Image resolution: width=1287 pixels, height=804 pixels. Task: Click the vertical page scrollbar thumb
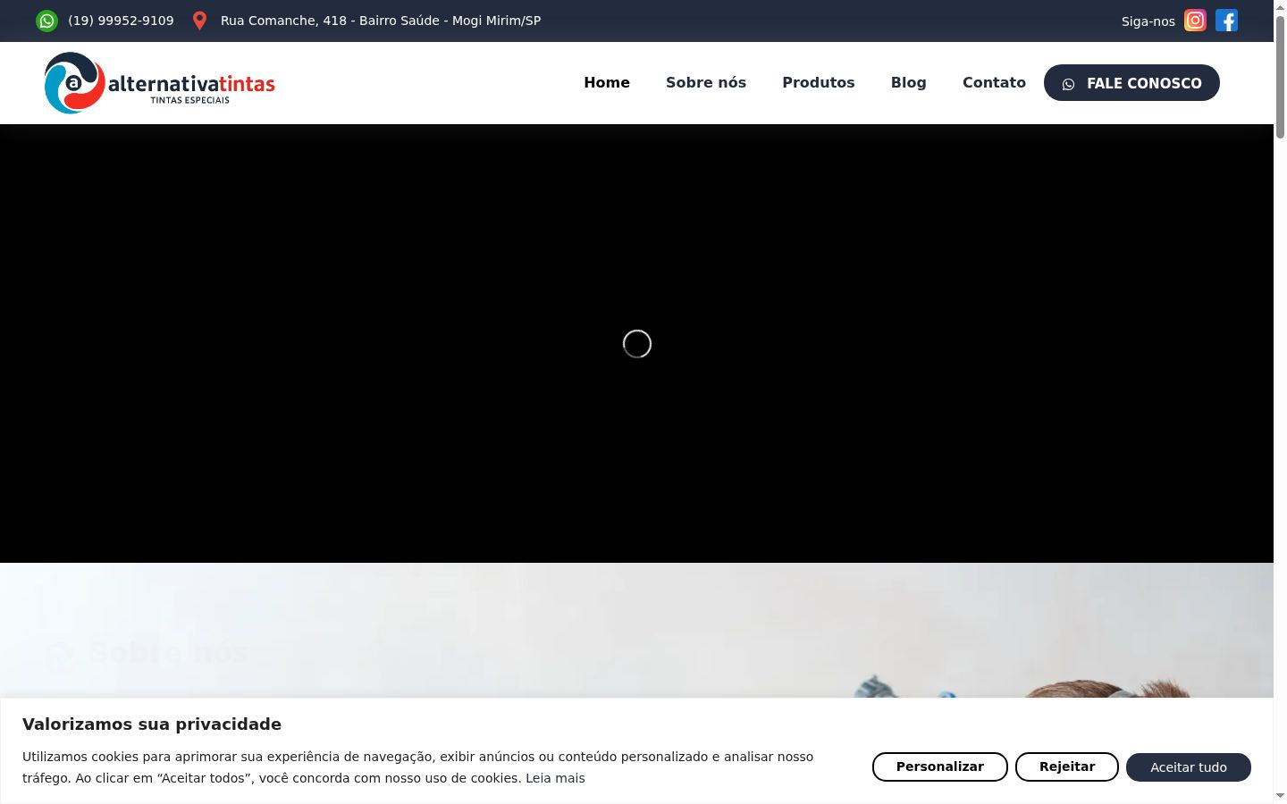point(1280,76)
